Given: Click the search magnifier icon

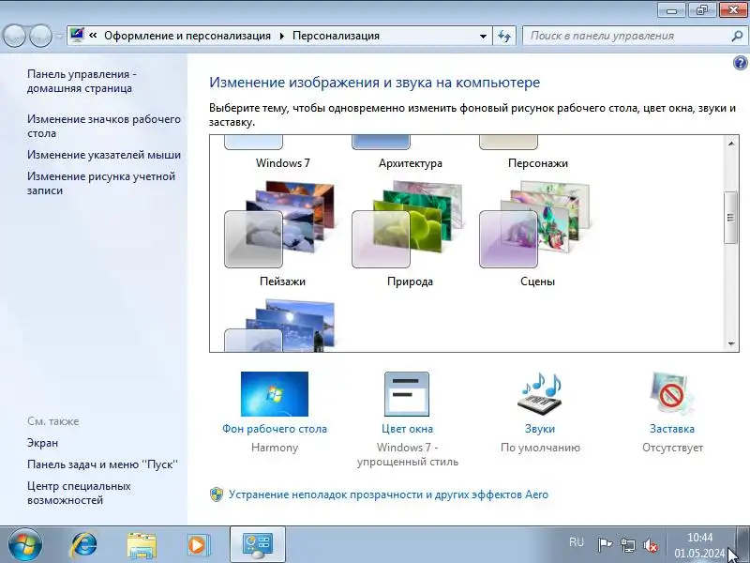Looking at the screenshot, I should pyautogui.click(x=737, y=36).
